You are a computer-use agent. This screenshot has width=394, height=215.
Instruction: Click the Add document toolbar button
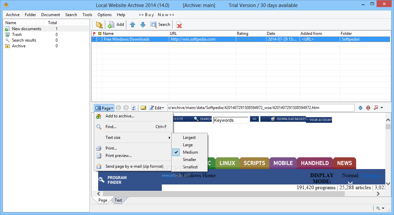(116, 24)
